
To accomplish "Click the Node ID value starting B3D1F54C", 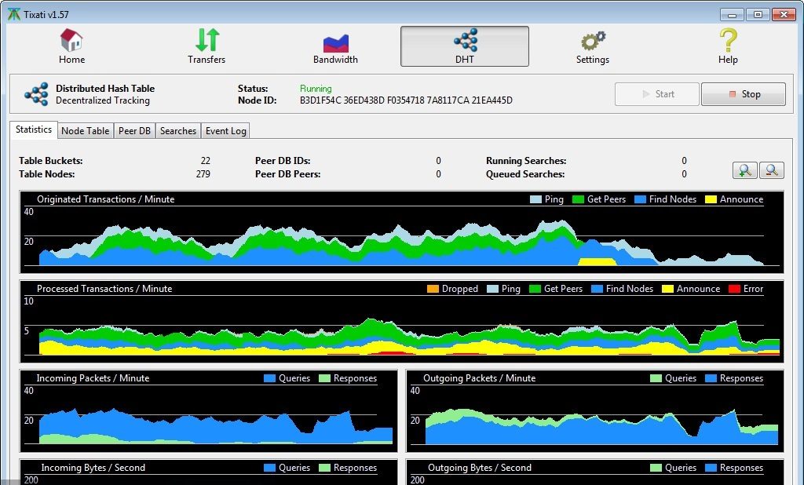I will point(406,100).
